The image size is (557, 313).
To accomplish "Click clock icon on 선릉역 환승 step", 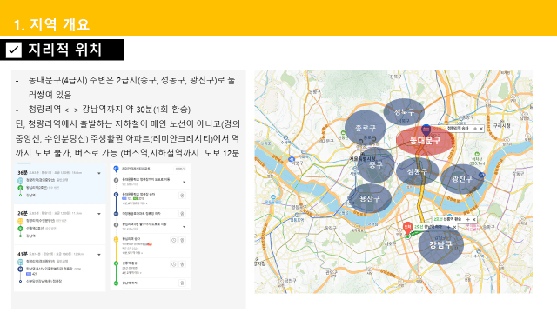I will click(x=174, y=264).
